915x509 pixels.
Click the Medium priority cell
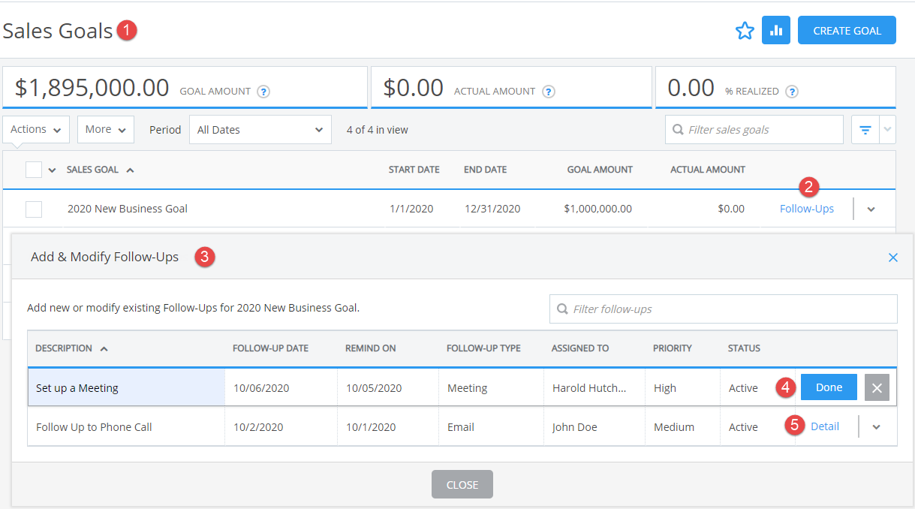click(x=682, y=427)
